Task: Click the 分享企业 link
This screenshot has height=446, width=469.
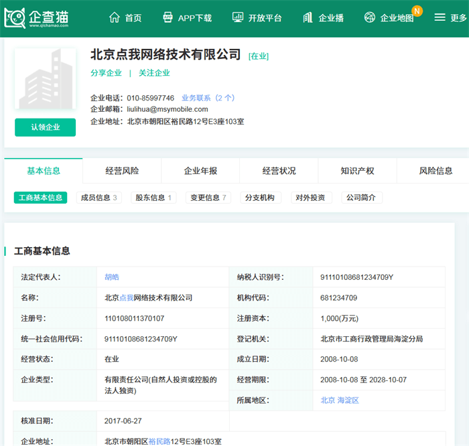Action: pos(106,72)
